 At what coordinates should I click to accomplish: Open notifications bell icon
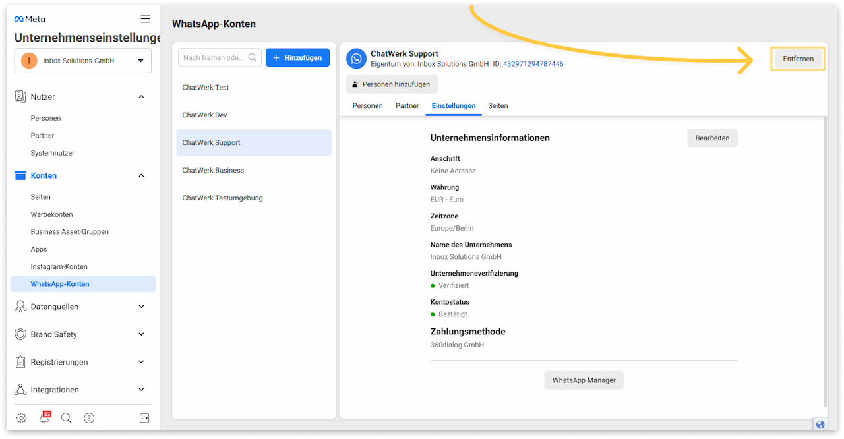coord(44,418)
